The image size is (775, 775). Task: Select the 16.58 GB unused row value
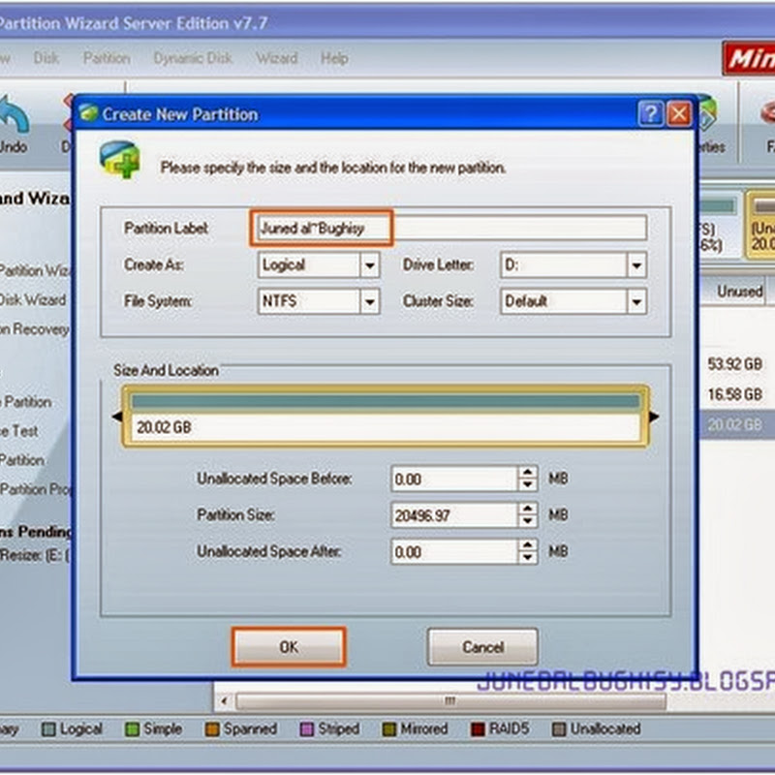pyautogui.click(x=734, y=394)
